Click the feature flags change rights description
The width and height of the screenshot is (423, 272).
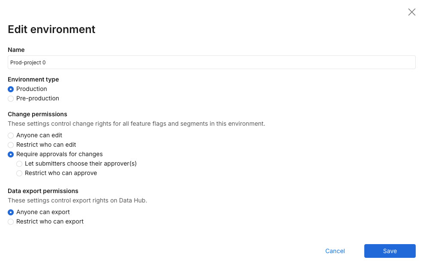pos(136,124)
